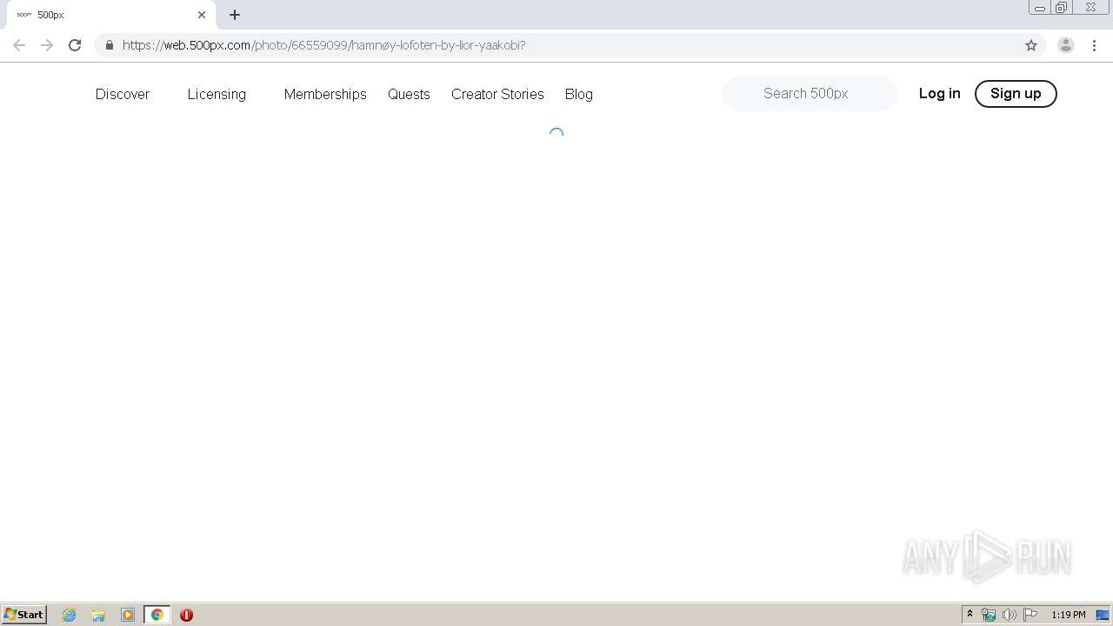Minimize the Chrome window

(x=1040, y=8)
